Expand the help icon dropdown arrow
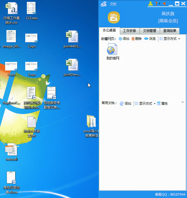Viewport: 187px width, 198px height. [160, 4]
